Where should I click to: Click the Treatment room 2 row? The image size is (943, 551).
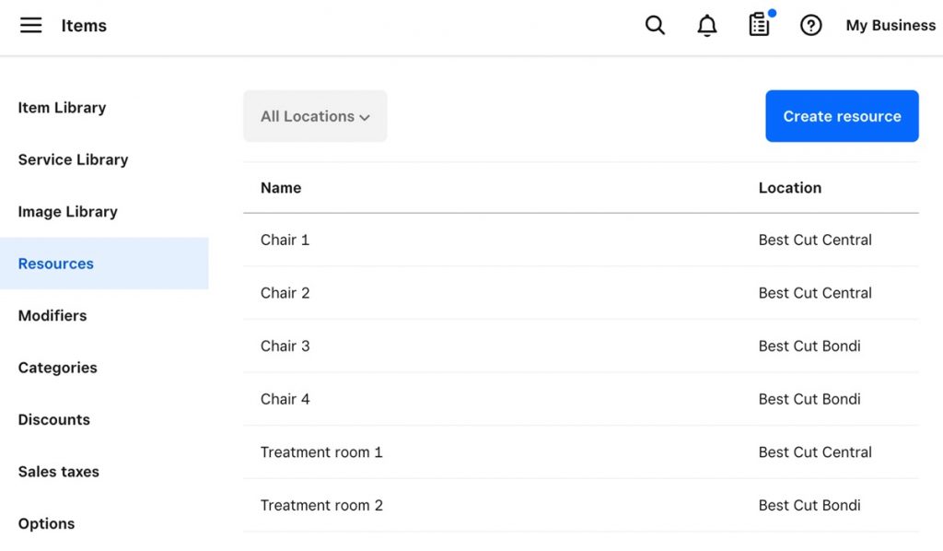[x=321, y=505]
